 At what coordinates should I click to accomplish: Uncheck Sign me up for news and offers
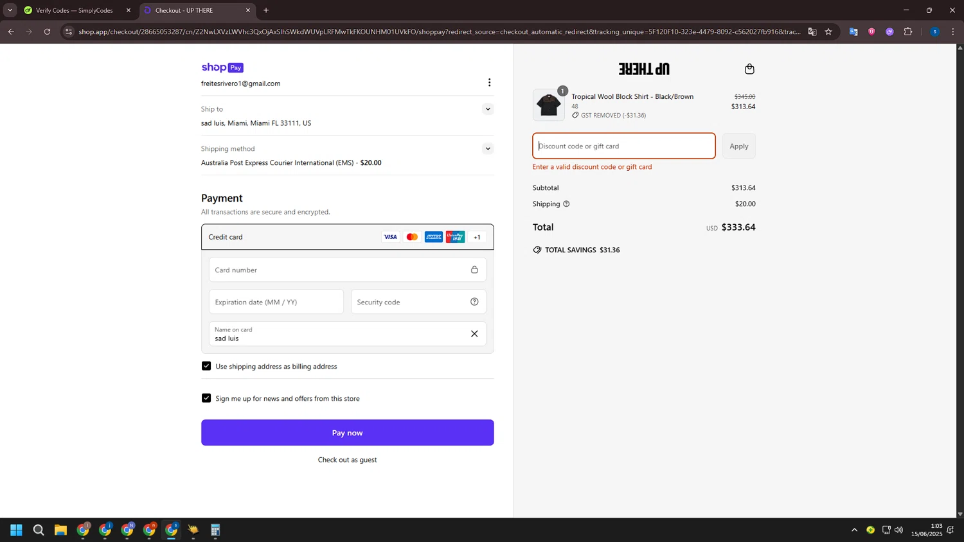[x=206, y=398]
